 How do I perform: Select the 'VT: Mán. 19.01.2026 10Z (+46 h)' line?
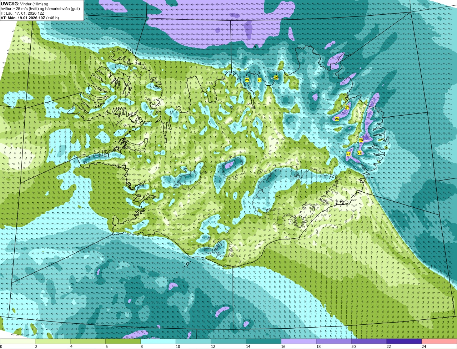(x=30, y=18)
